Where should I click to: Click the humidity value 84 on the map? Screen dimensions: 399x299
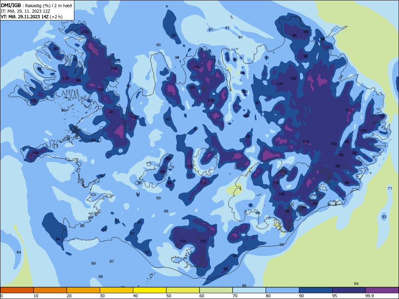tap(19, 252)
